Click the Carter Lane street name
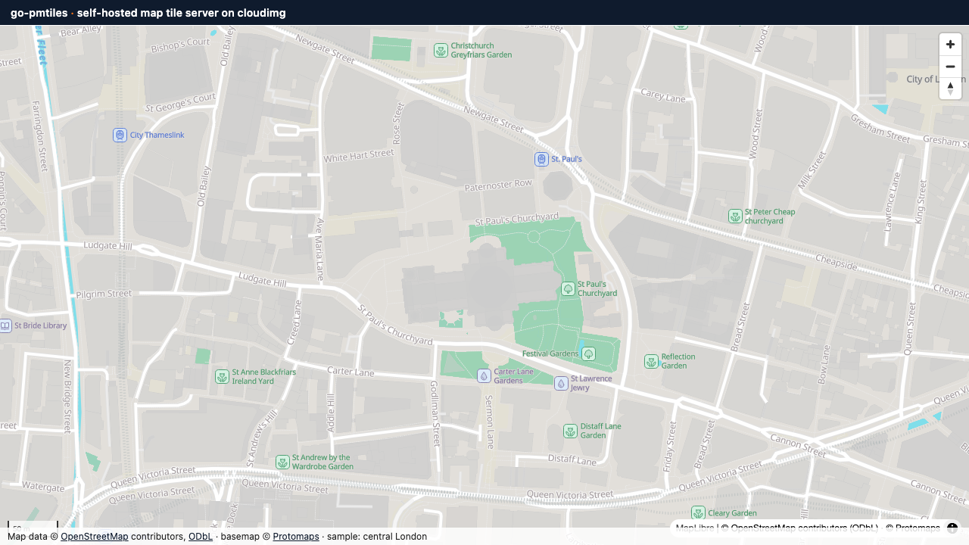Screen dimensions: 969x545 (x=351, y=372)
